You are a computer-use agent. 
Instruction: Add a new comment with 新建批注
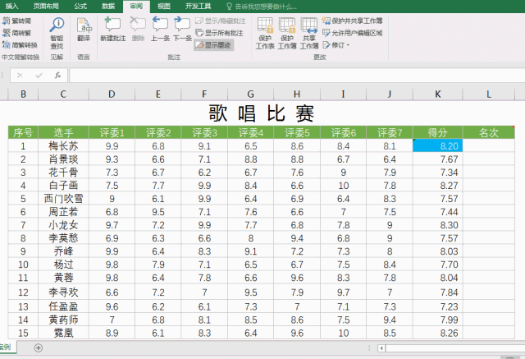[113, 30]
